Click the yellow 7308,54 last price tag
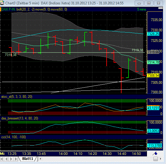Viewport: 166px width, 164px height. click(x=153, y=76)
